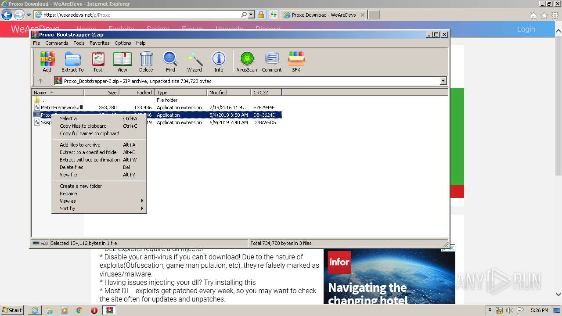The height and width of the screenshot is (316, 562).
Task: Go up one folder with the arrow icon
Action: tap(40, 81)
